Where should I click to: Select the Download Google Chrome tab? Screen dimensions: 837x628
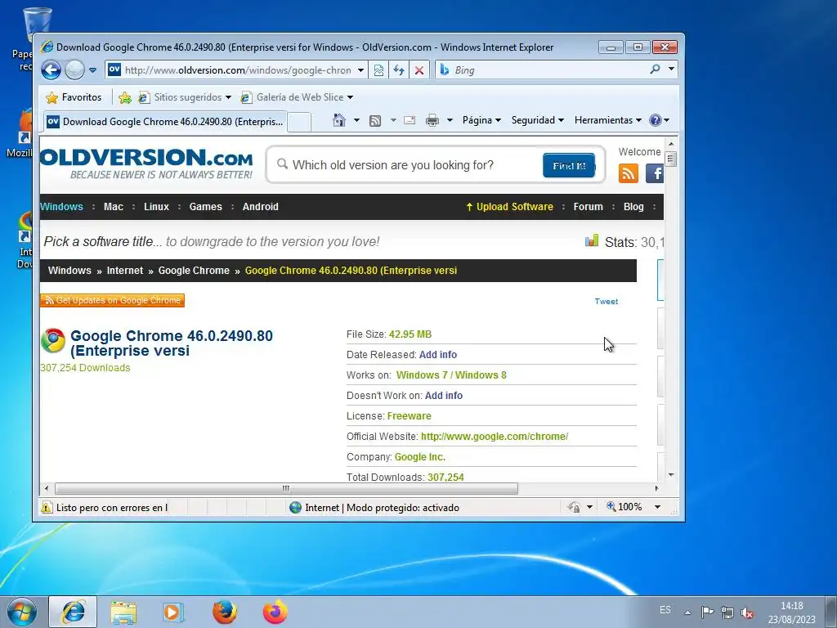coord(165,122)
